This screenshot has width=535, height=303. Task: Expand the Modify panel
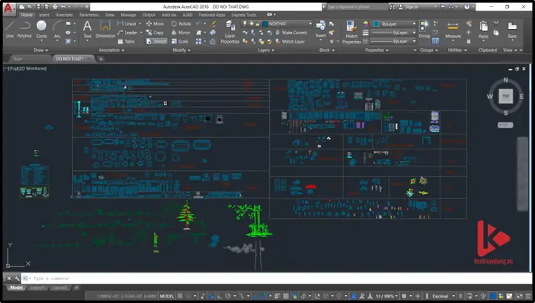[x=181, y=50]
